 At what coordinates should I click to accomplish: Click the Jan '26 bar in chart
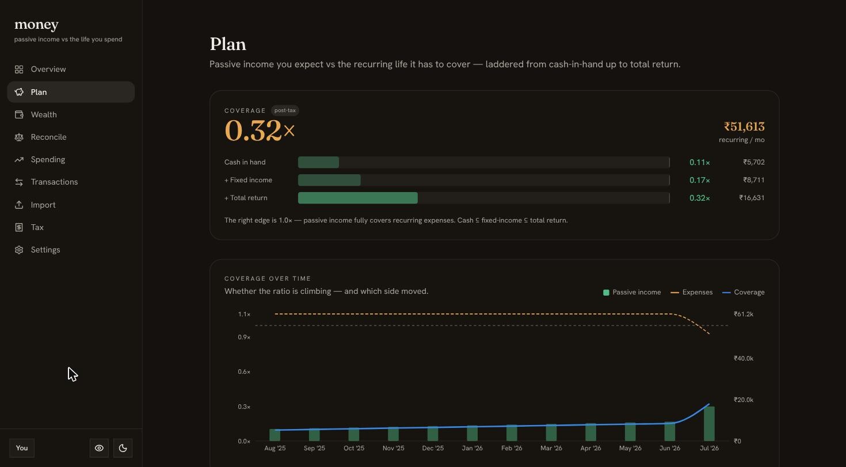472,433
